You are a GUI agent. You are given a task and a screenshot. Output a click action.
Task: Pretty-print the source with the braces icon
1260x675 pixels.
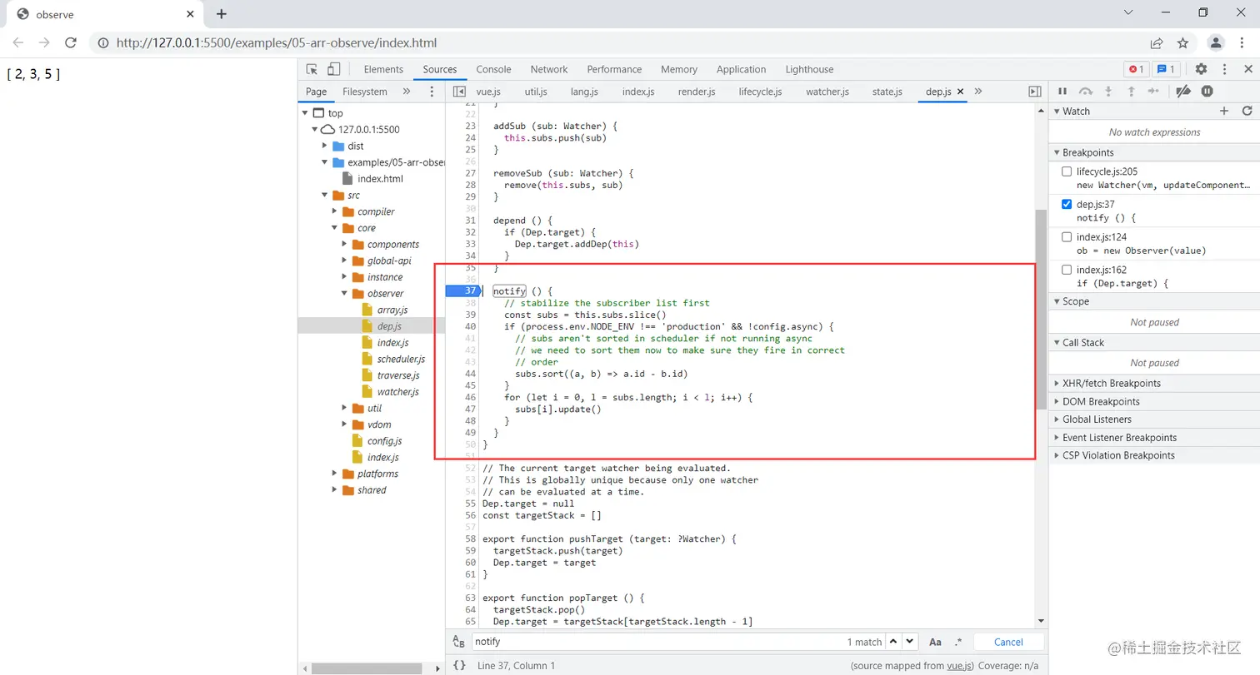click(459, 666)
